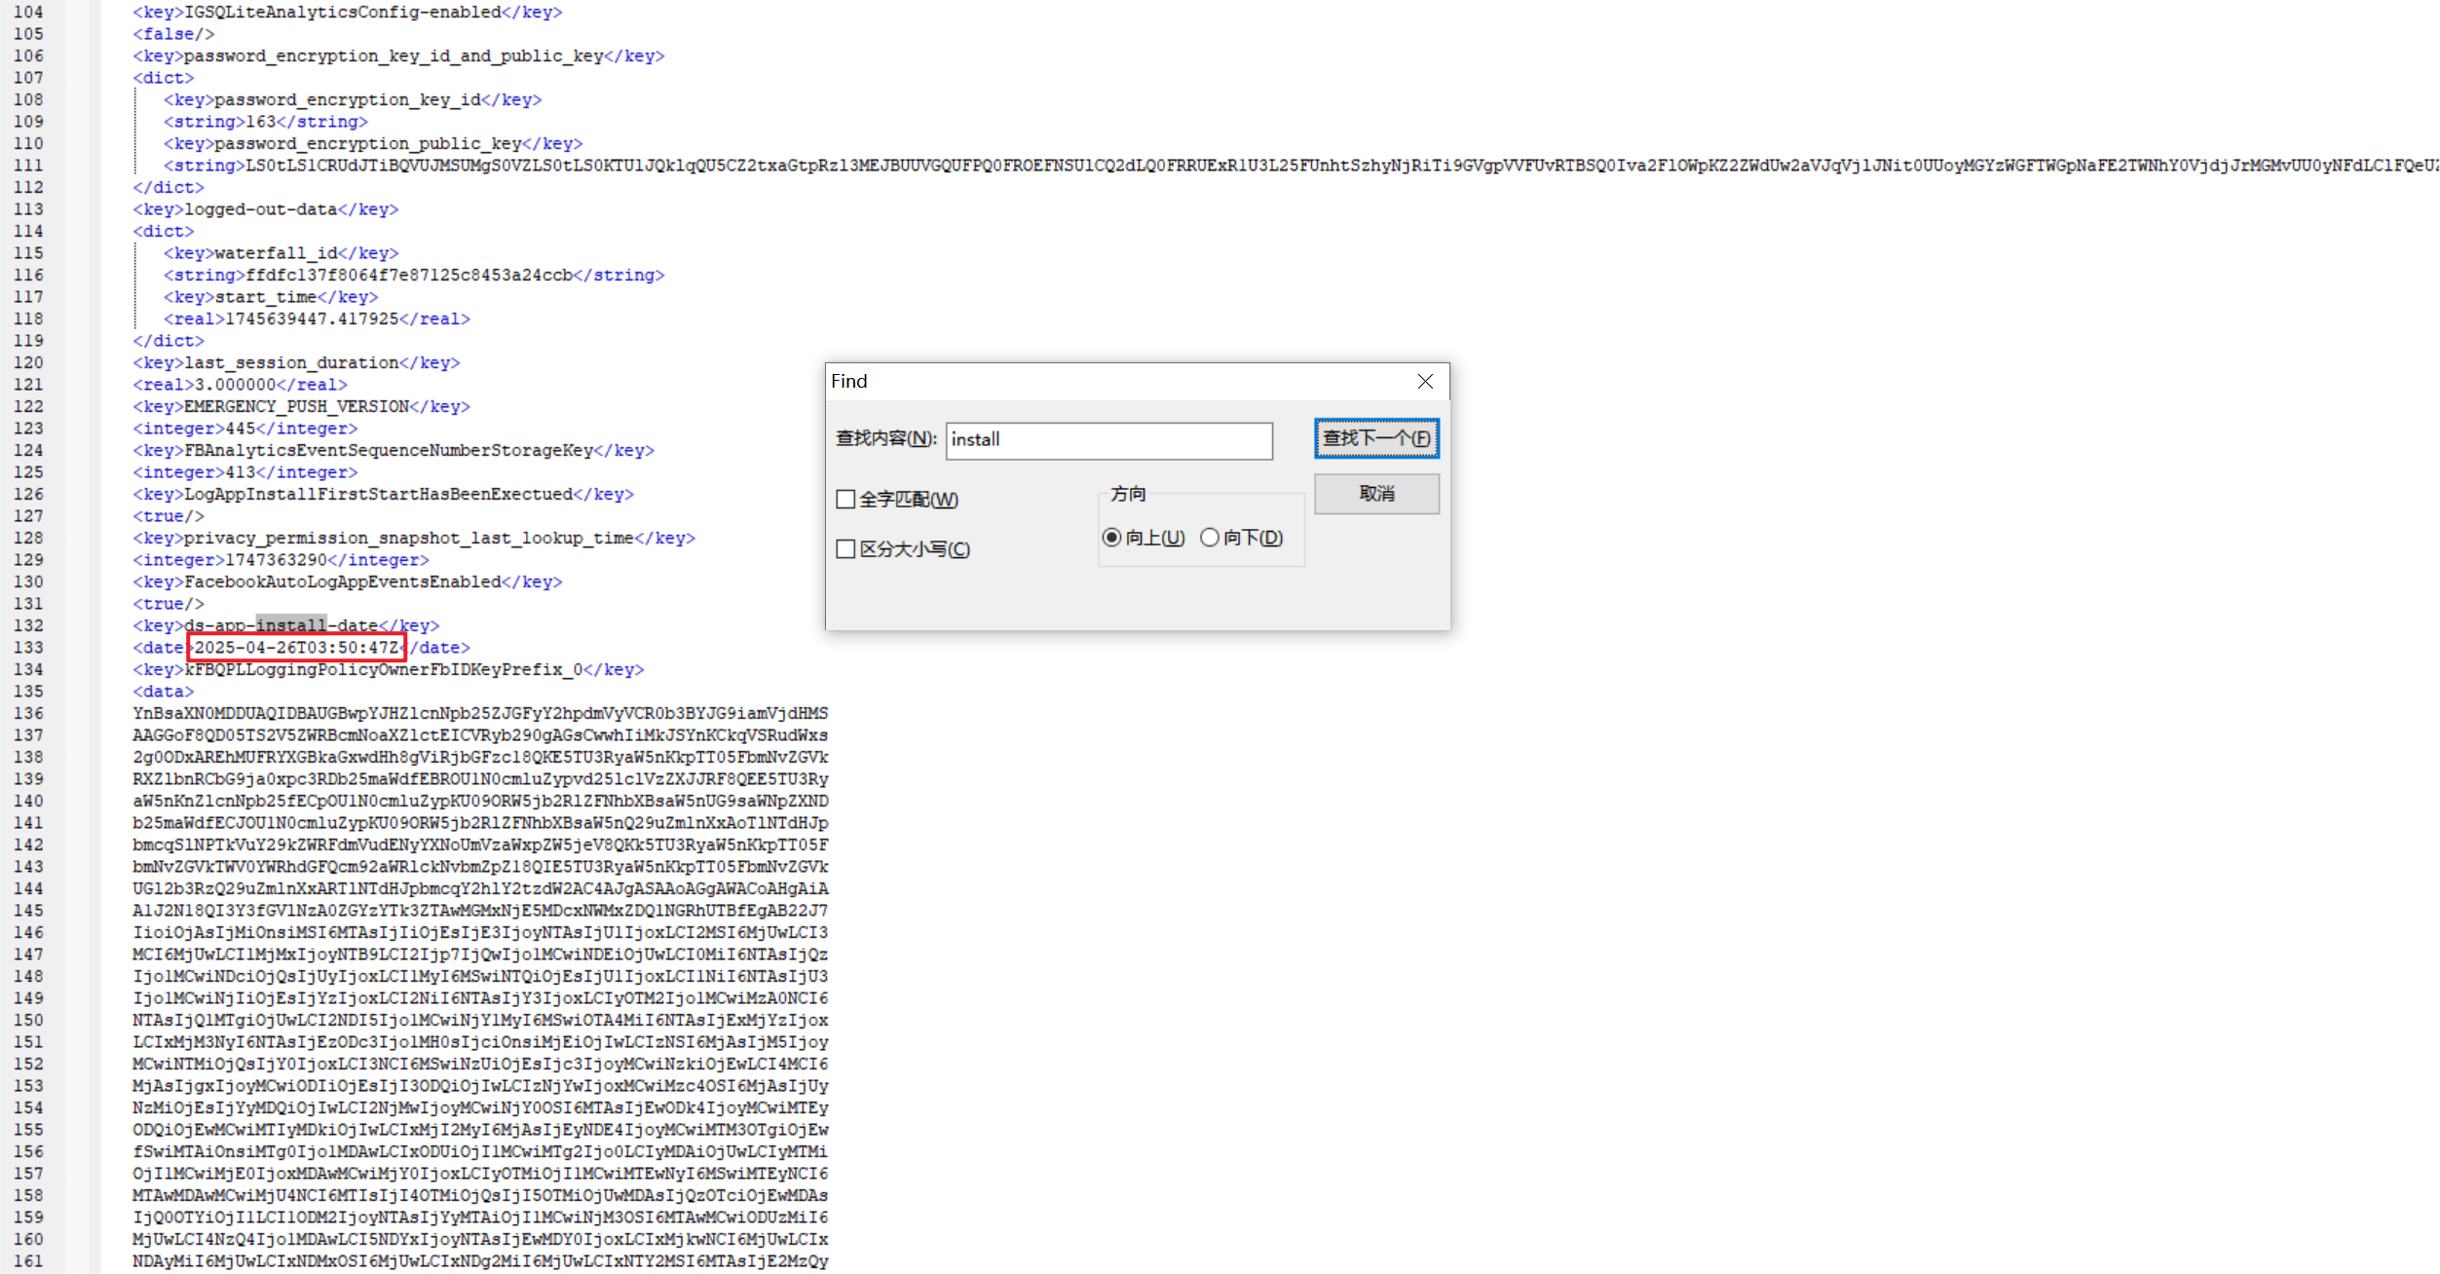Select the 向下 (Down) direction radio
2440x1274 pixels.
1210,538
